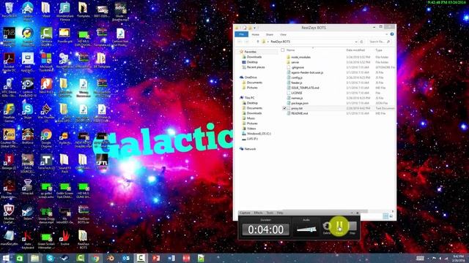The image size is (469, 263).
Task: Select the feeder.js file
Action: [296, 83]
